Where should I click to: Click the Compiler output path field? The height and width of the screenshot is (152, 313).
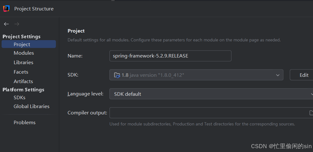click(211, 113)
